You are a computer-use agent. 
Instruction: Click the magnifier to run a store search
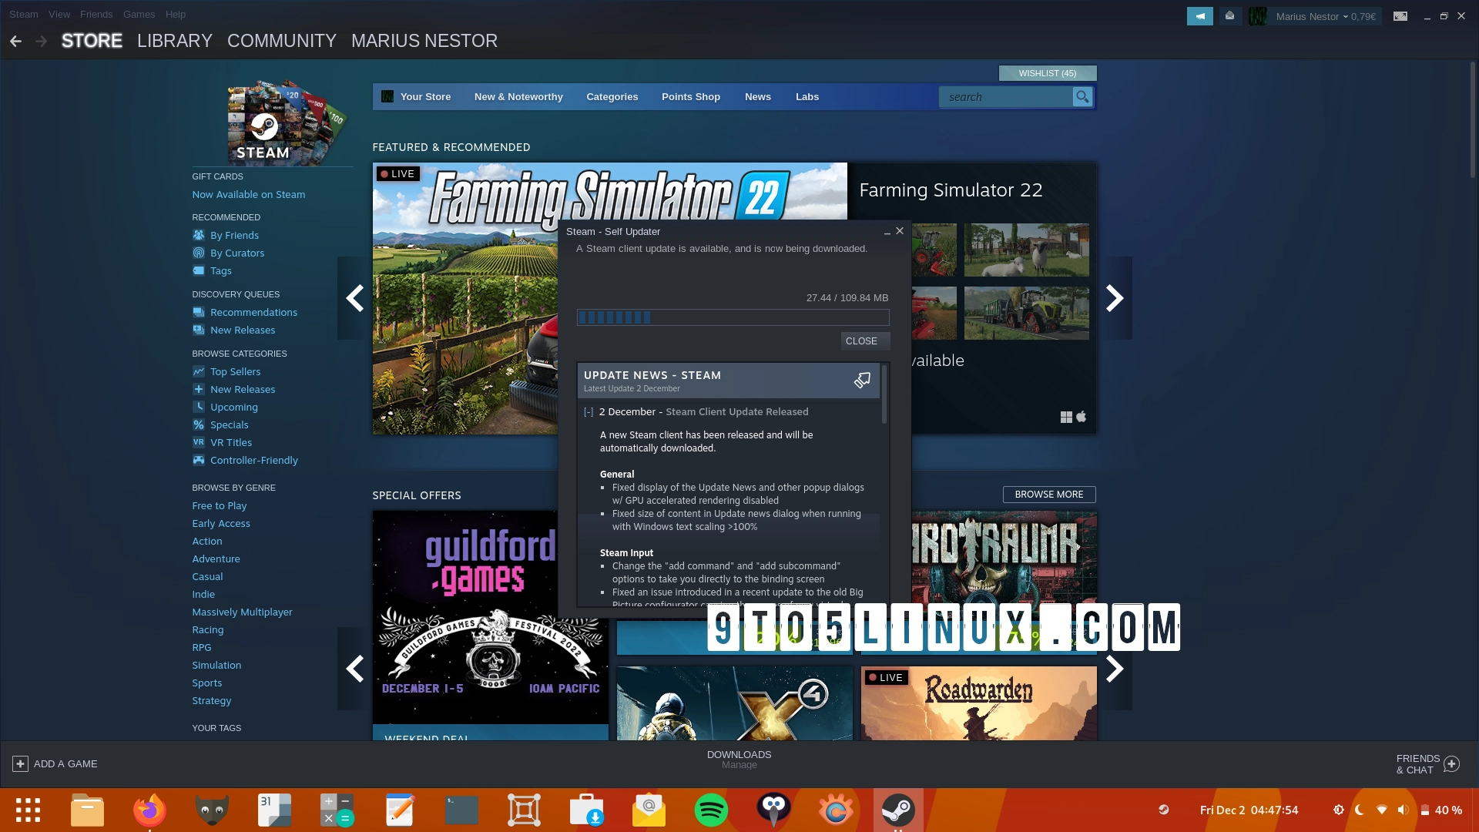click(1082, 97)
